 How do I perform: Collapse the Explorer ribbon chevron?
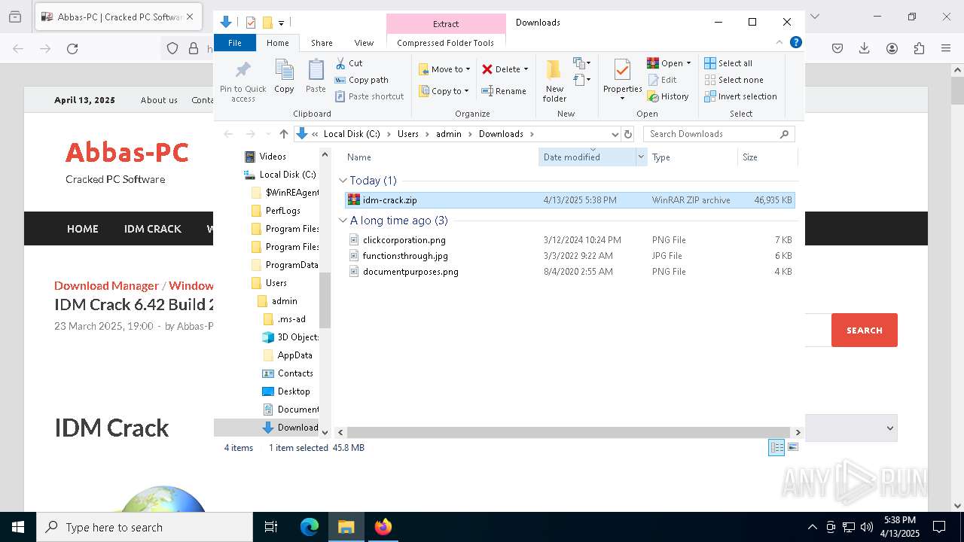coord(779,43)
